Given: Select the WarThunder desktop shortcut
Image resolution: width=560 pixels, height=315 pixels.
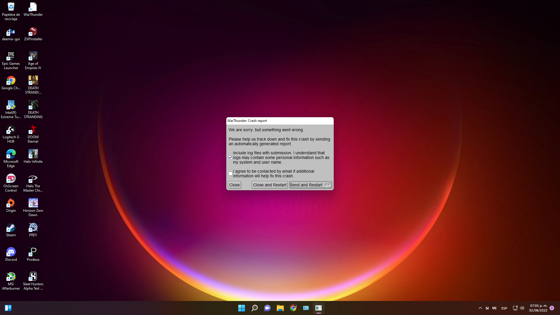Looking at the screenshot, I should point(33,9).
